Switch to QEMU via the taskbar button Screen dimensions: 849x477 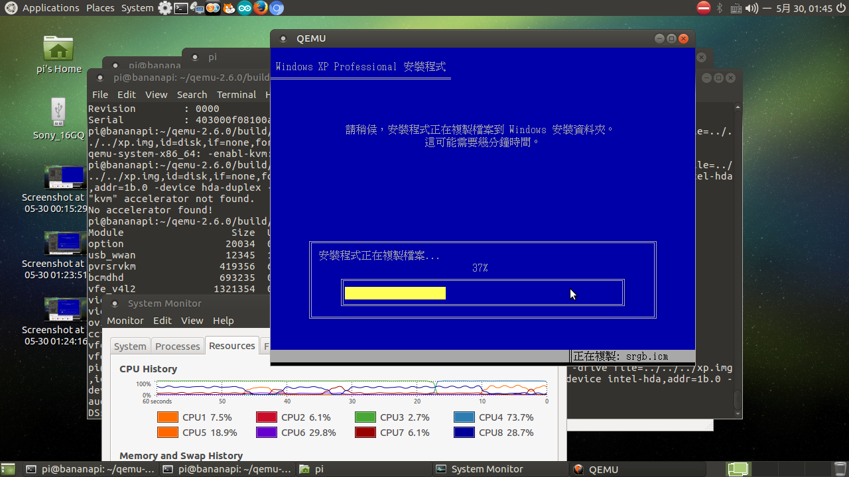(x=637, y=469)
